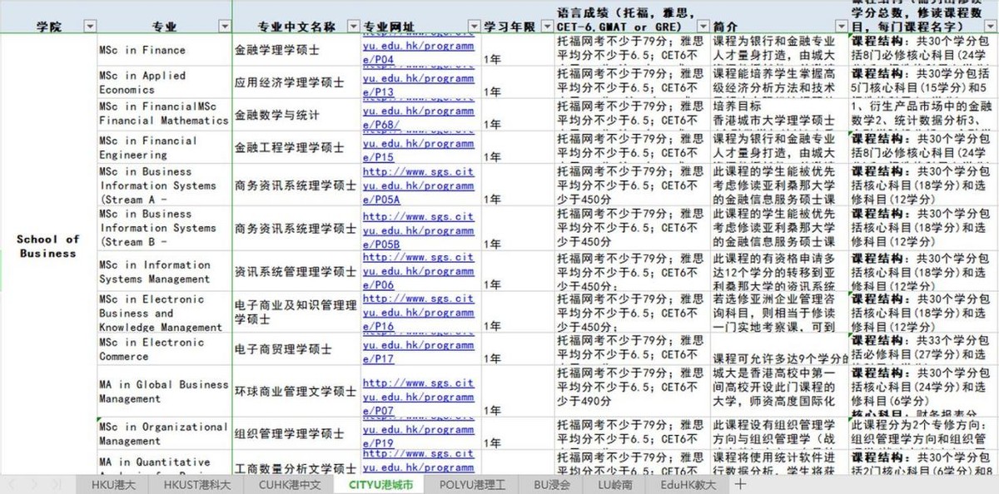This screenshot has width=999, height=494.
Task: Expand the 简介 column filter dropdown
Action: (x=840, y=26)
